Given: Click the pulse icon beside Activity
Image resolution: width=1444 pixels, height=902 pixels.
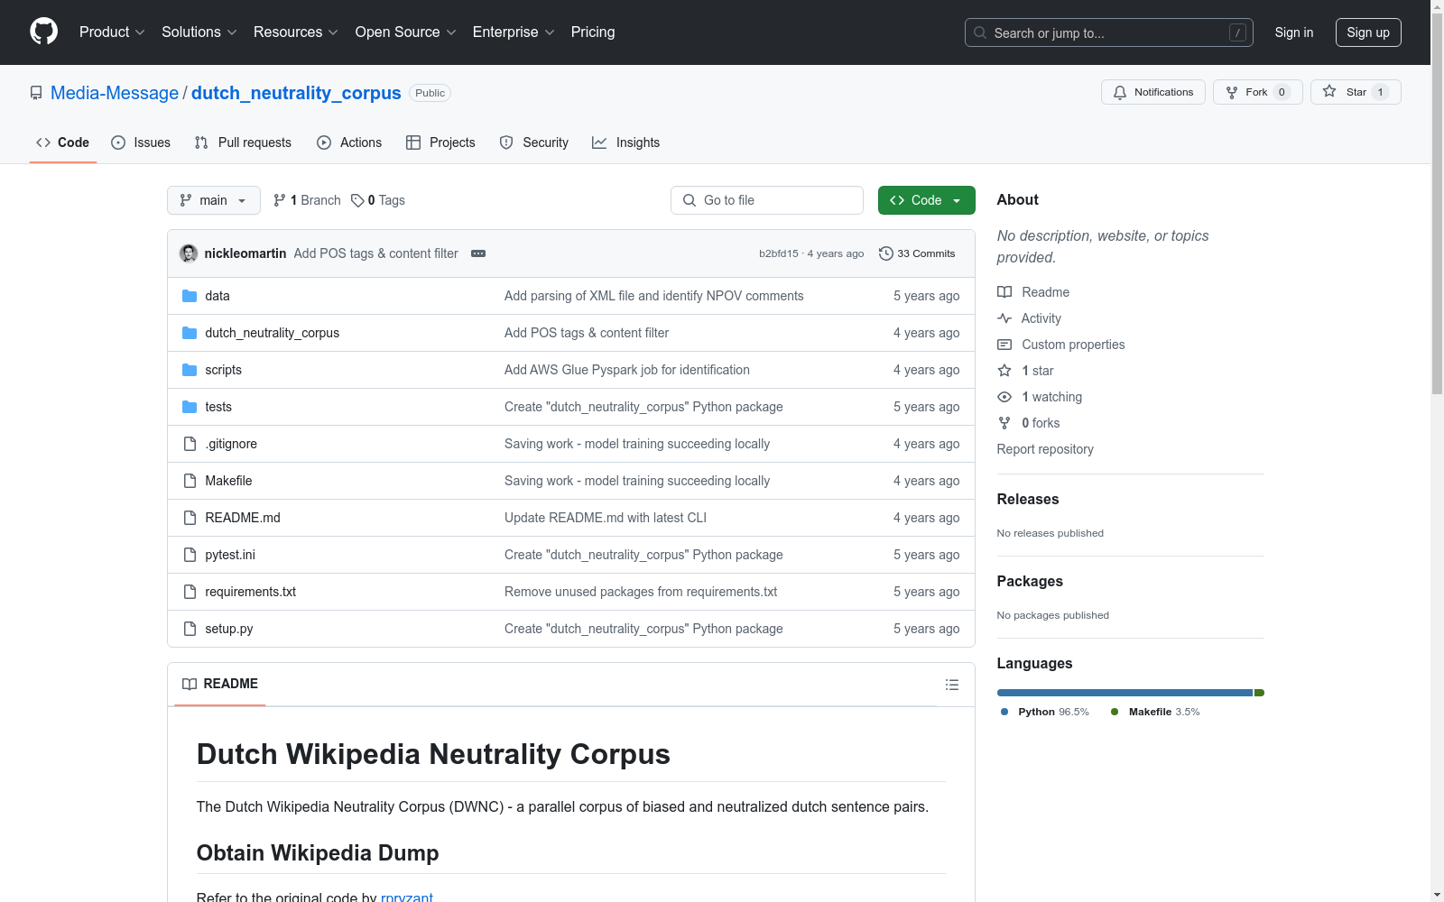Looking at the screenshot, I should point(1004,318).
